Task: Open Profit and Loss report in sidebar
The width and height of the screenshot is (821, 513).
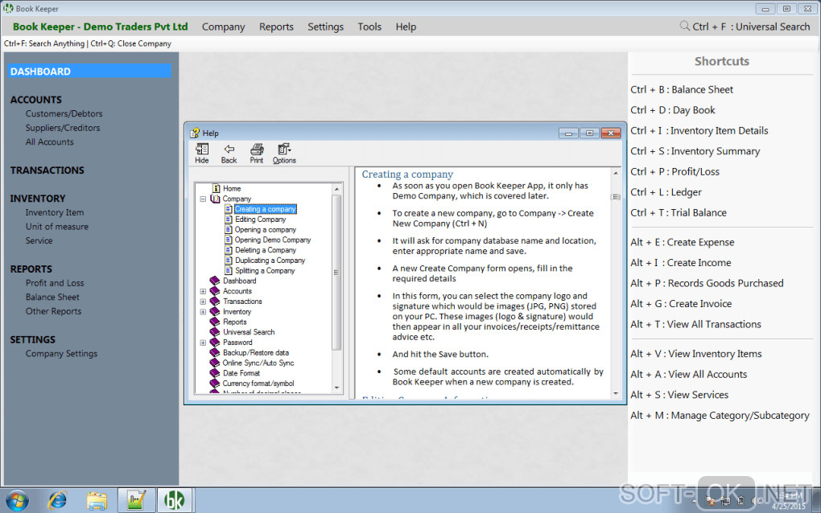Action: coord(55,283)
